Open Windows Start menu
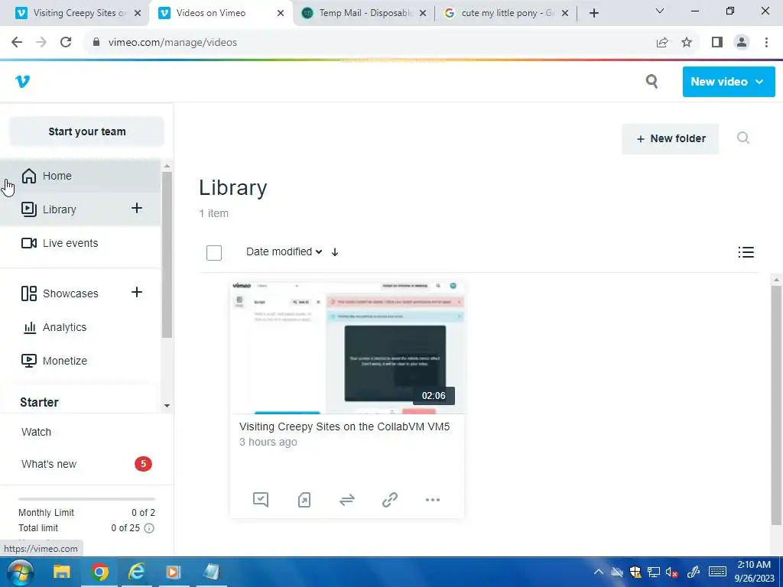This screenshot has width=783, height=587. 20,572
